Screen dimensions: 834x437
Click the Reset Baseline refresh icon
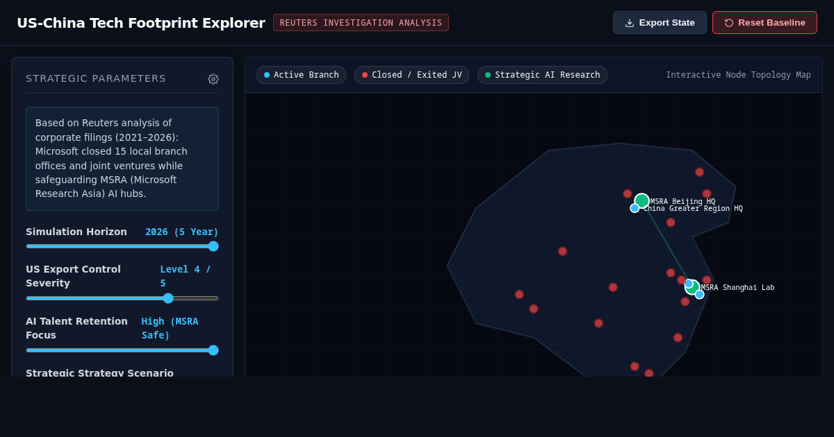click(729, 23)
